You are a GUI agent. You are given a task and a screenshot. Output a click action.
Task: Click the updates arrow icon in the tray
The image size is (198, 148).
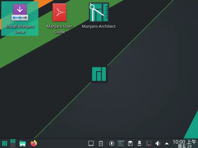112,143
